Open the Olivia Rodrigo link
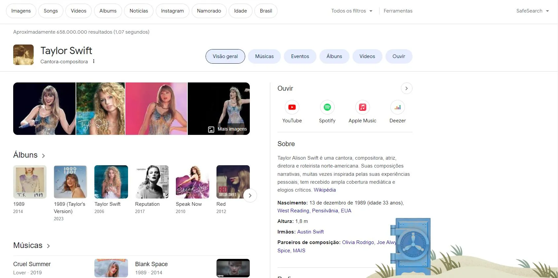The height and width of the screenshot is (278, 558). [358, 242]
